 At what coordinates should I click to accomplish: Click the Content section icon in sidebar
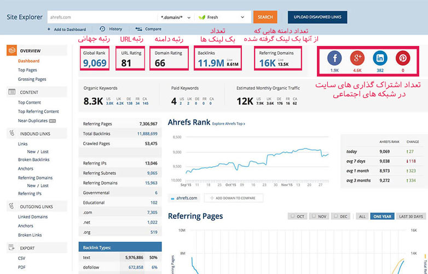click(11, 92)
